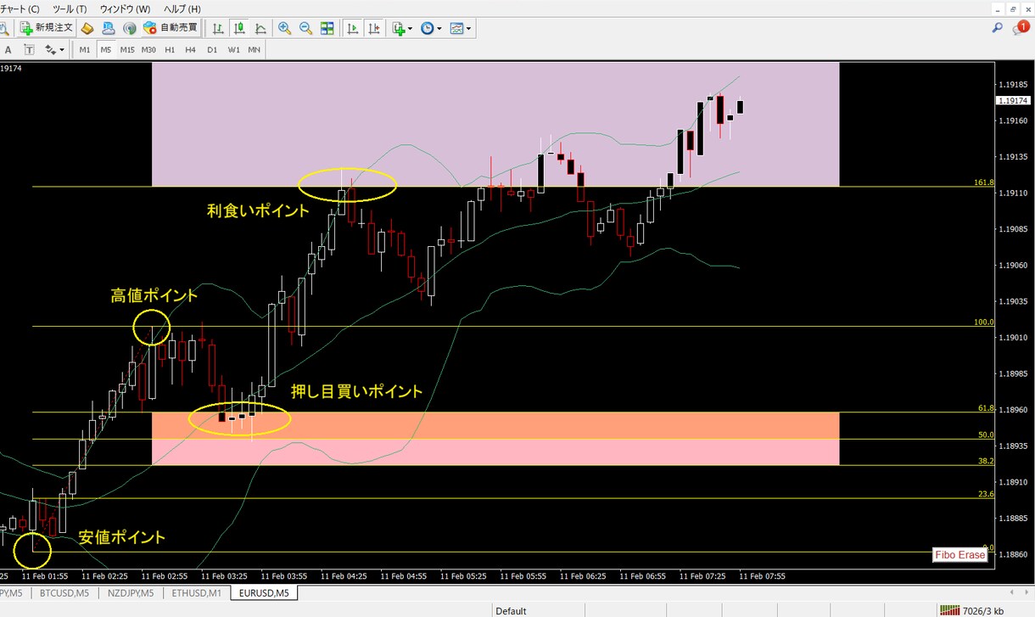This screenshot has width=1035, height=617.
Task: Switch chart to bar chart style
Action: (218, 28)
